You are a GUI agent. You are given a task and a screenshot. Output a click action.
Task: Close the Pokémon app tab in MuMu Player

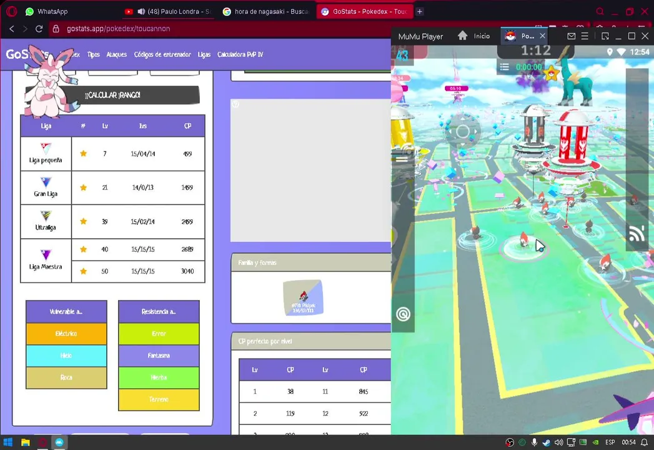click(542, 36)
